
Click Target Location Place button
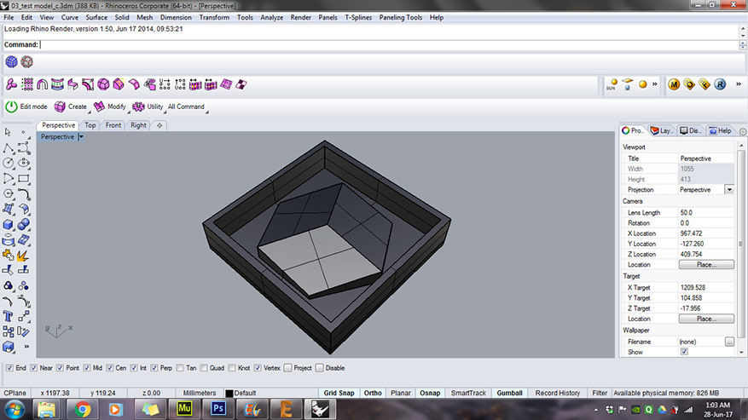(x=706, y=319)
